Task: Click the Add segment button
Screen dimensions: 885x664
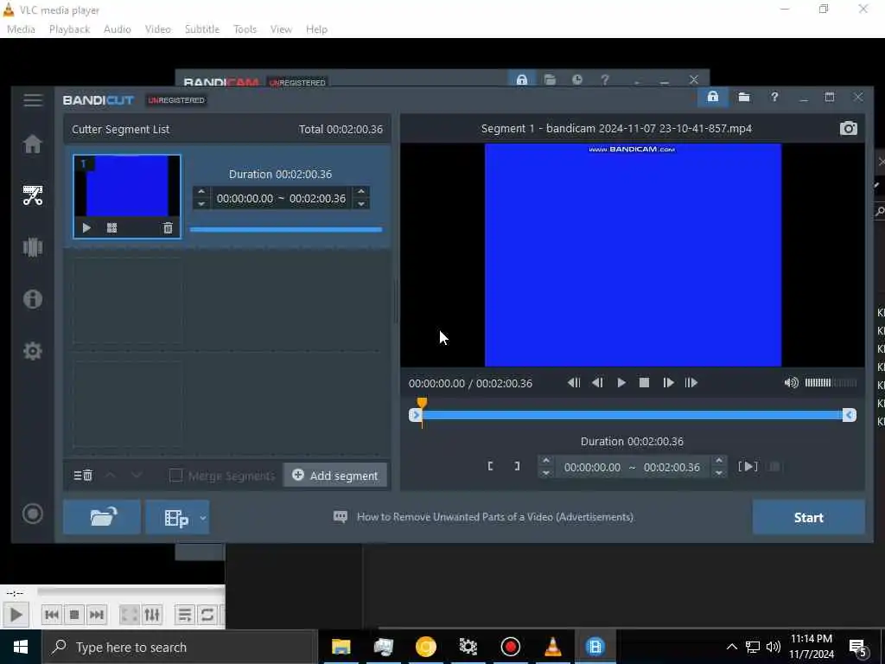Action: click(x=335, y=476)
